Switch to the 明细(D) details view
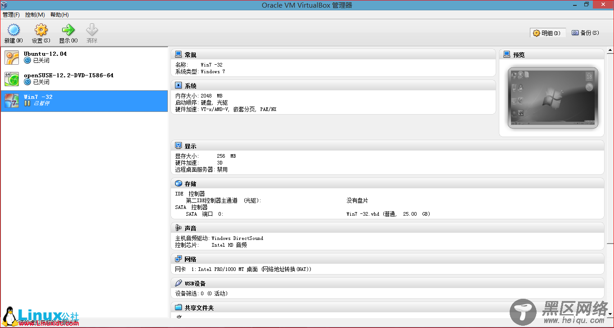614x328 pixels. pos(548,33)
